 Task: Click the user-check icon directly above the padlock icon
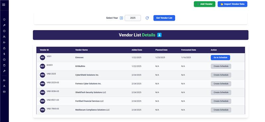click(x=4, y=42)
